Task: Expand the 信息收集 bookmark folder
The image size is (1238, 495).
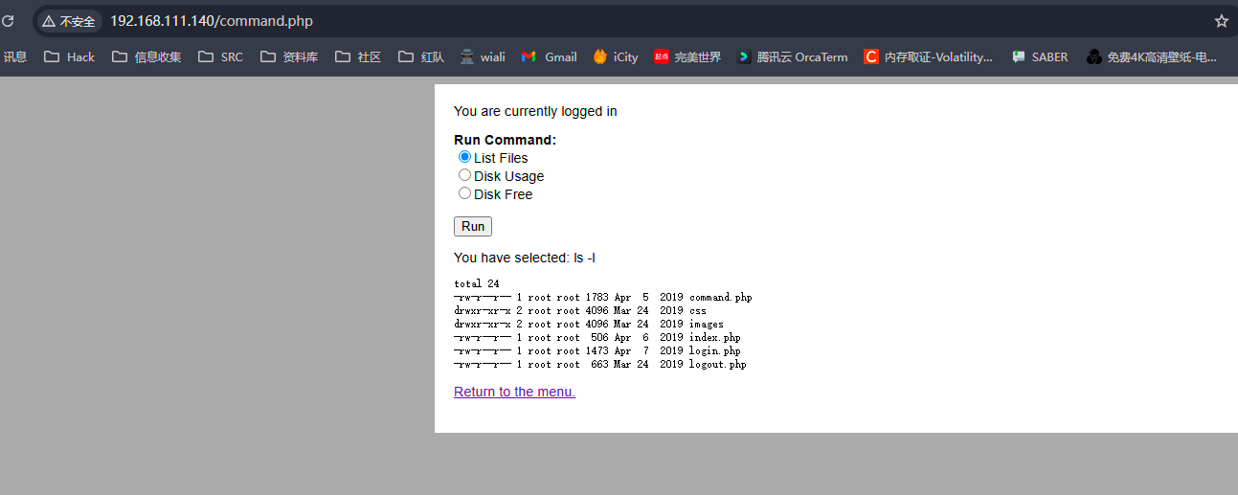Action: coord(146,56)
